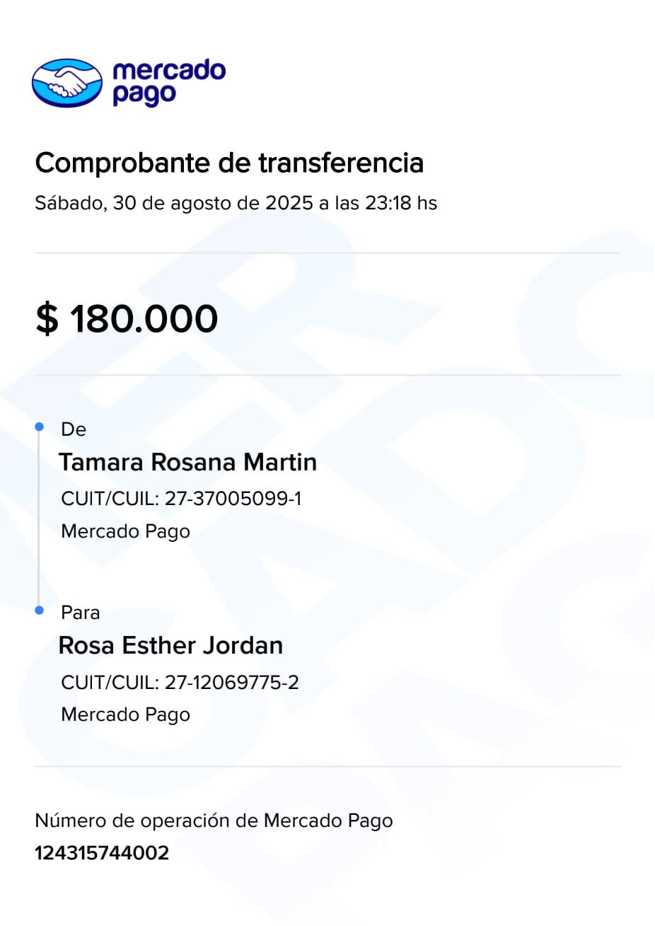Select the operation number 124315744002
This screenshot has height=926, width=655.
102,852
